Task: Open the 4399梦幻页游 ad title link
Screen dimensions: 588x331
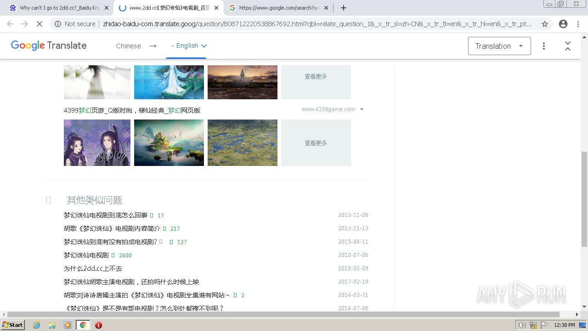Action: pyautogui.click(x=132, y=110)
